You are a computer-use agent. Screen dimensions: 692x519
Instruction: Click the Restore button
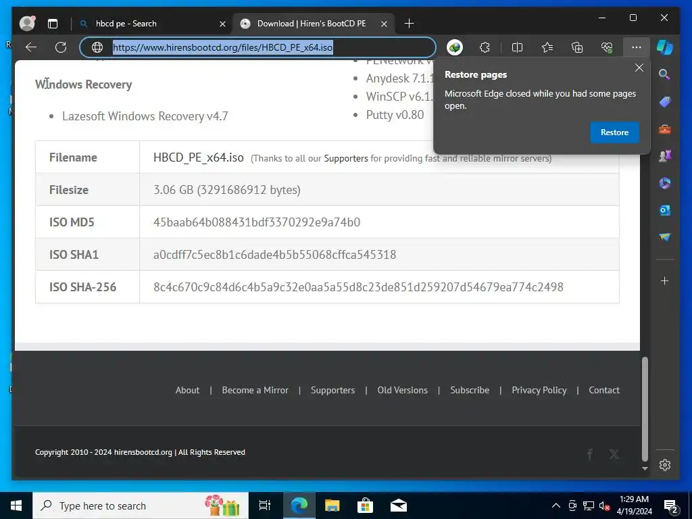(x=614, y=132)
